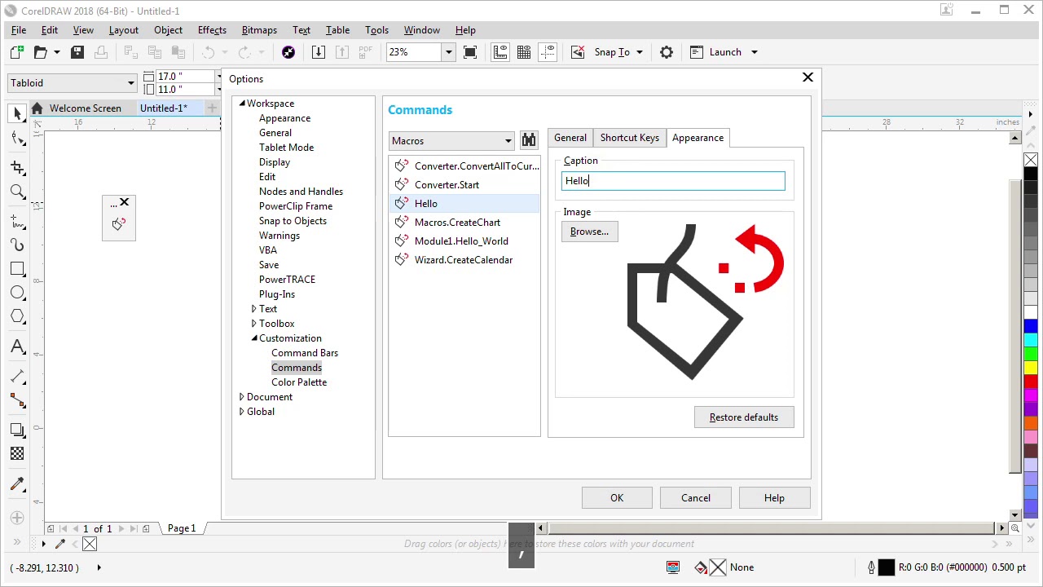The image size is (1043, 587).
Task: Open the Snap To dropdown
Action: [640, 52]
